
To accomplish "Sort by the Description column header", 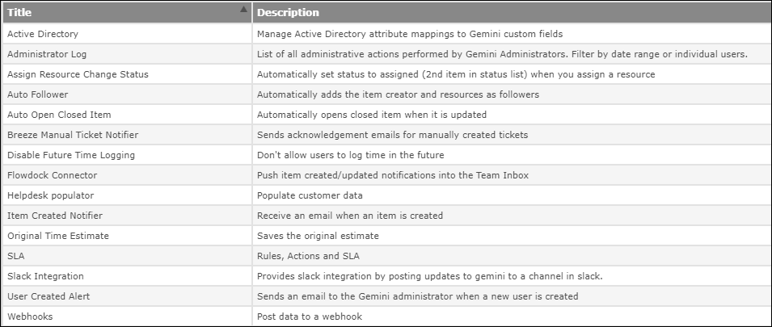I will (512, 13).
